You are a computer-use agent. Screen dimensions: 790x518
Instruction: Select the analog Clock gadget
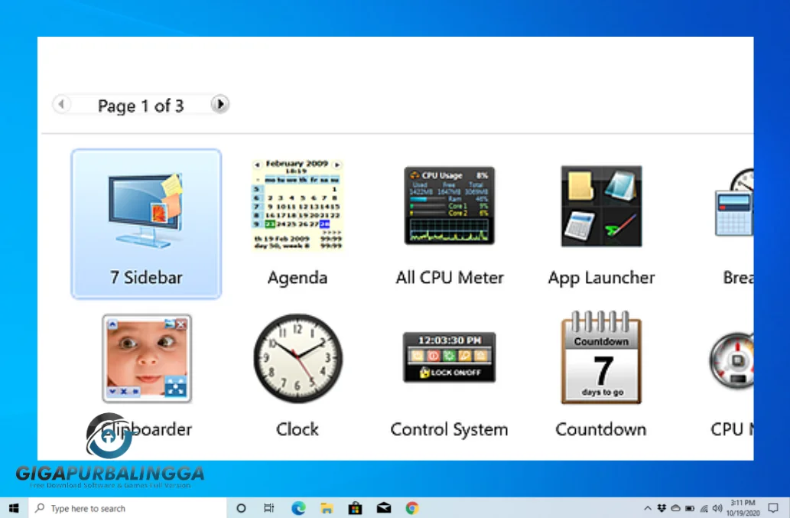coord(297,358)
